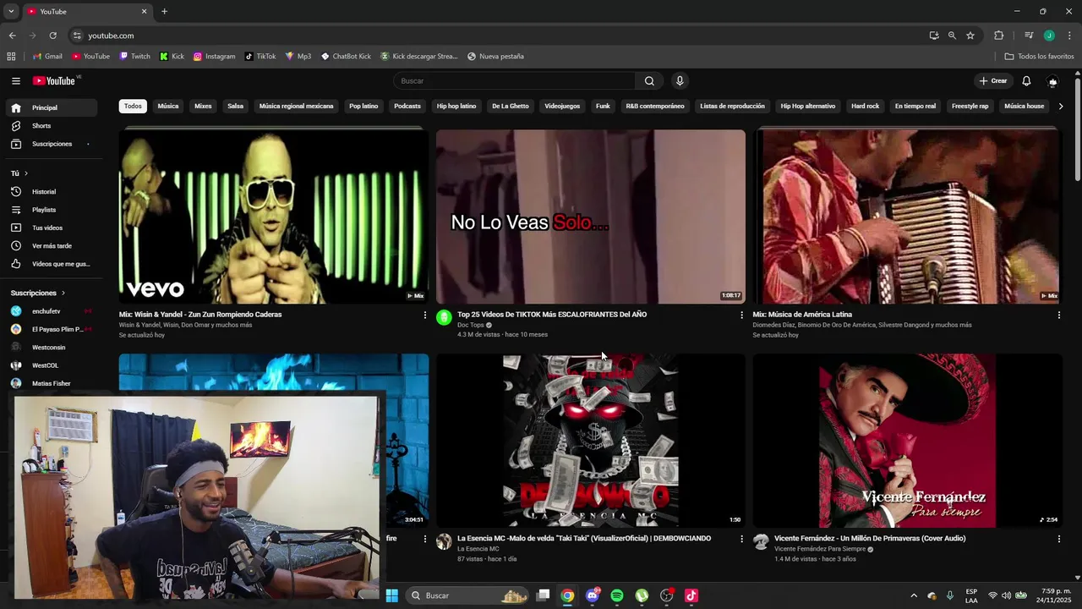Select the Videojuegos filter chip
1082x609 pixels.
[562, 107]
